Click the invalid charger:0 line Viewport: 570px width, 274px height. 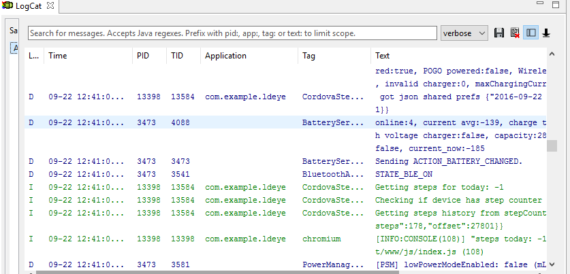tap(460, 84)
